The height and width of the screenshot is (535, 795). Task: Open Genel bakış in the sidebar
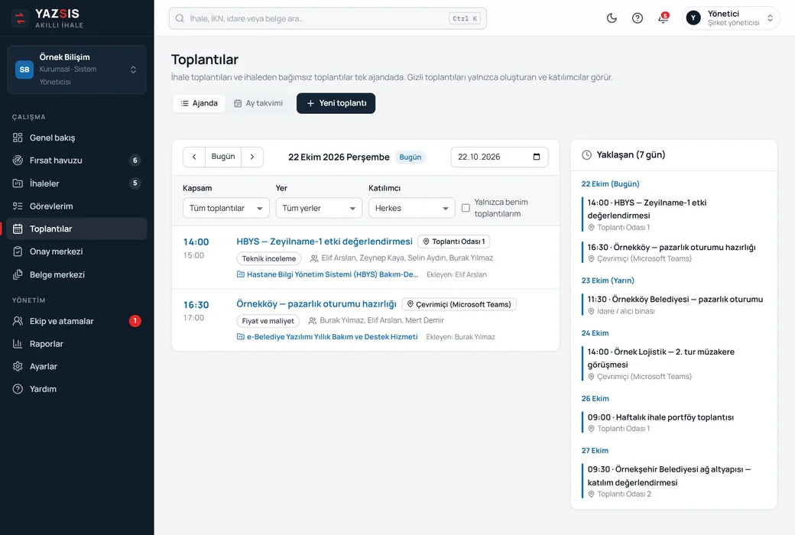coord(76,138)
